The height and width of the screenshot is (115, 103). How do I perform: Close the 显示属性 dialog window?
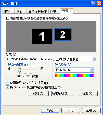(x=99, y=4)
